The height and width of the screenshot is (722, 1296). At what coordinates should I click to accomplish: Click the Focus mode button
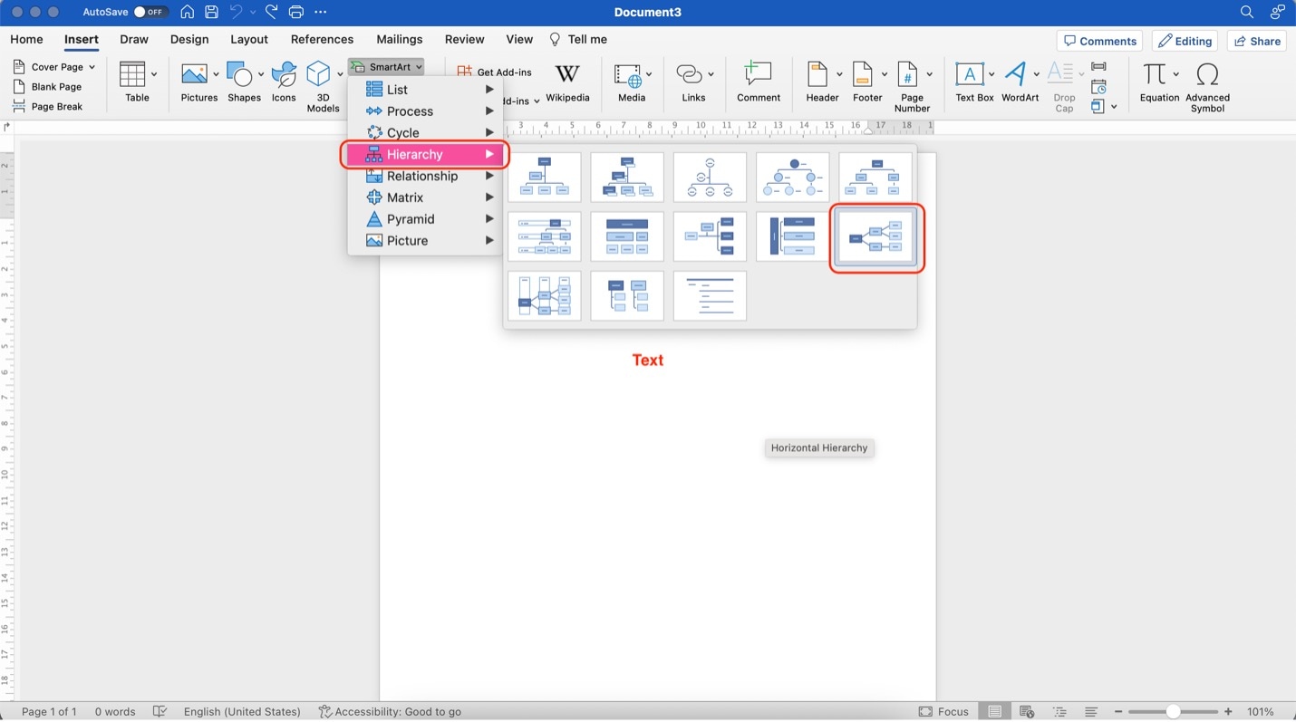coord(943,712)
